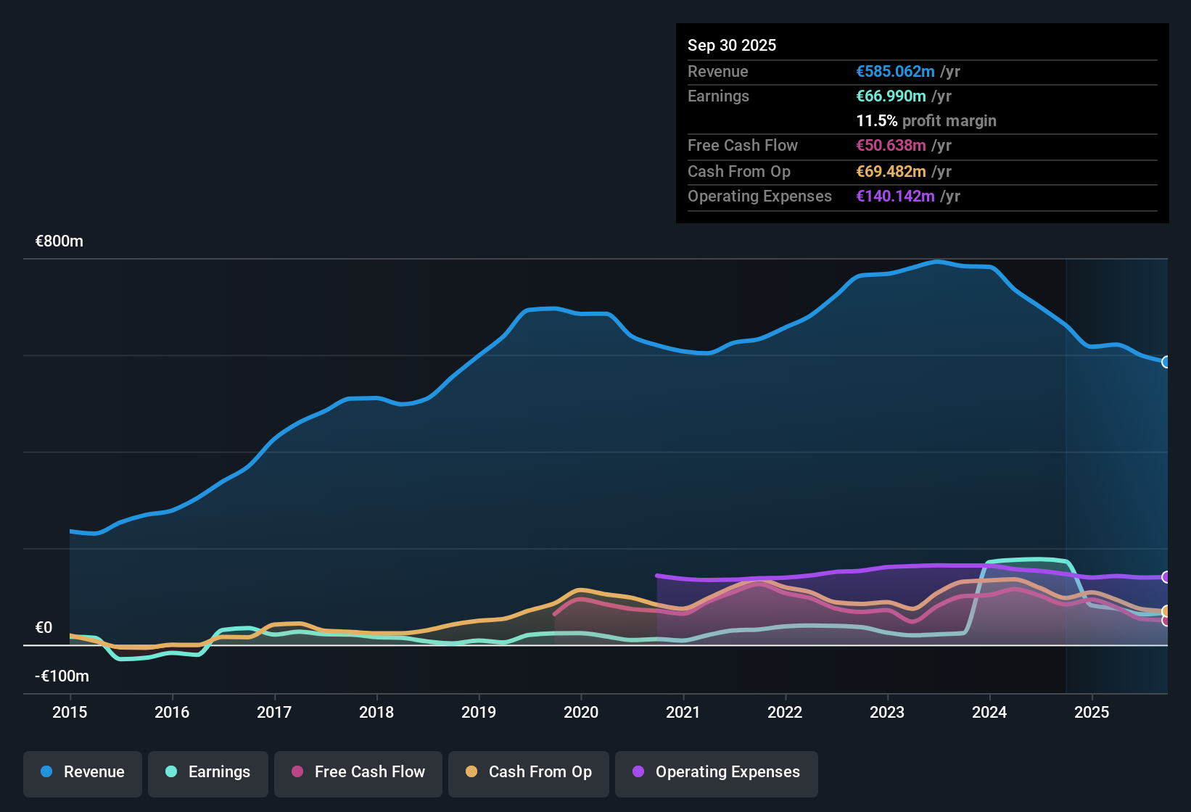This screenshot has height=812, width=1191.
Task: Toggle Free Cash Flow visibility in the legend
Action: [x=358, y=772]
